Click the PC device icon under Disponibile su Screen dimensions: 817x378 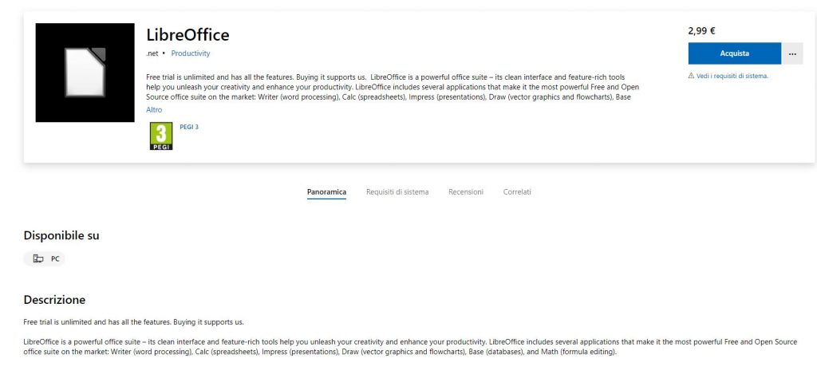click(x=38, y=258)
